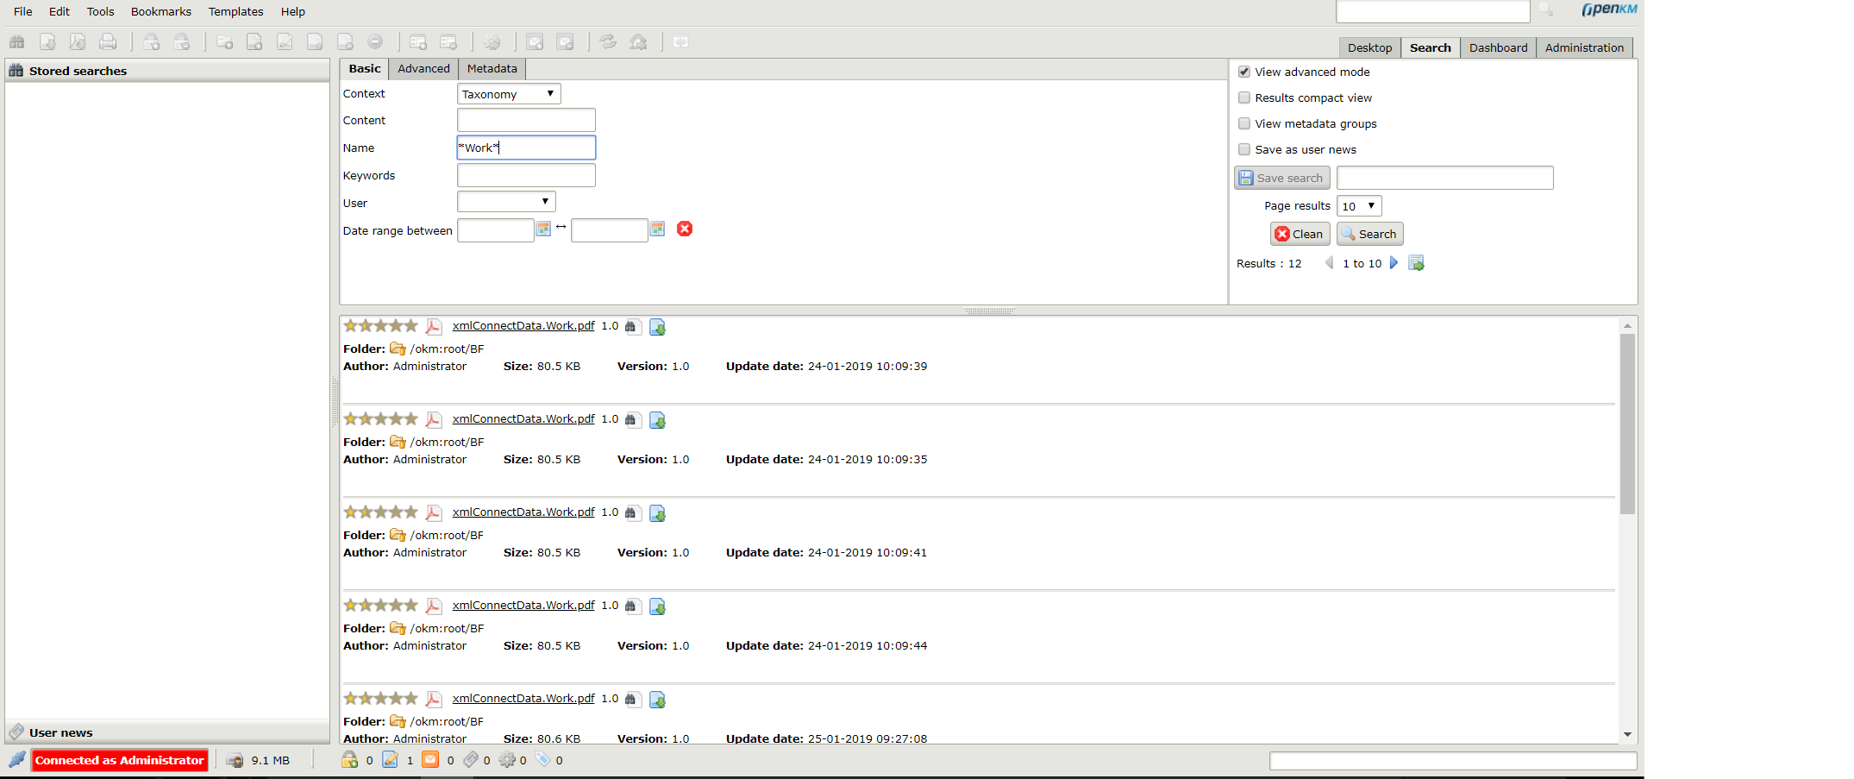Go to next results page arrow
The width and height of the screenshot is (1854, 779).
click(x=1394, y=263)
